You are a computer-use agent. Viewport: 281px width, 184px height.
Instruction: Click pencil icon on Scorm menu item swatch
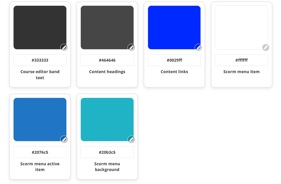[x=266, y=48]
